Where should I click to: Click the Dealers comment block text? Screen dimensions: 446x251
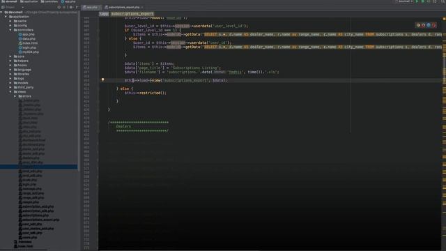click(x=123, y=126)
